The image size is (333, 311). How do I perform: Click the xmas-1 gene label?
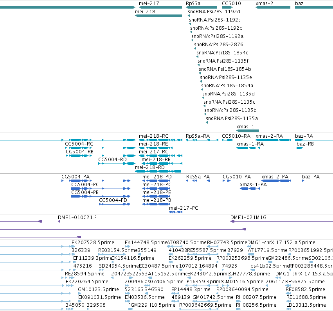(x=245, y=127)
